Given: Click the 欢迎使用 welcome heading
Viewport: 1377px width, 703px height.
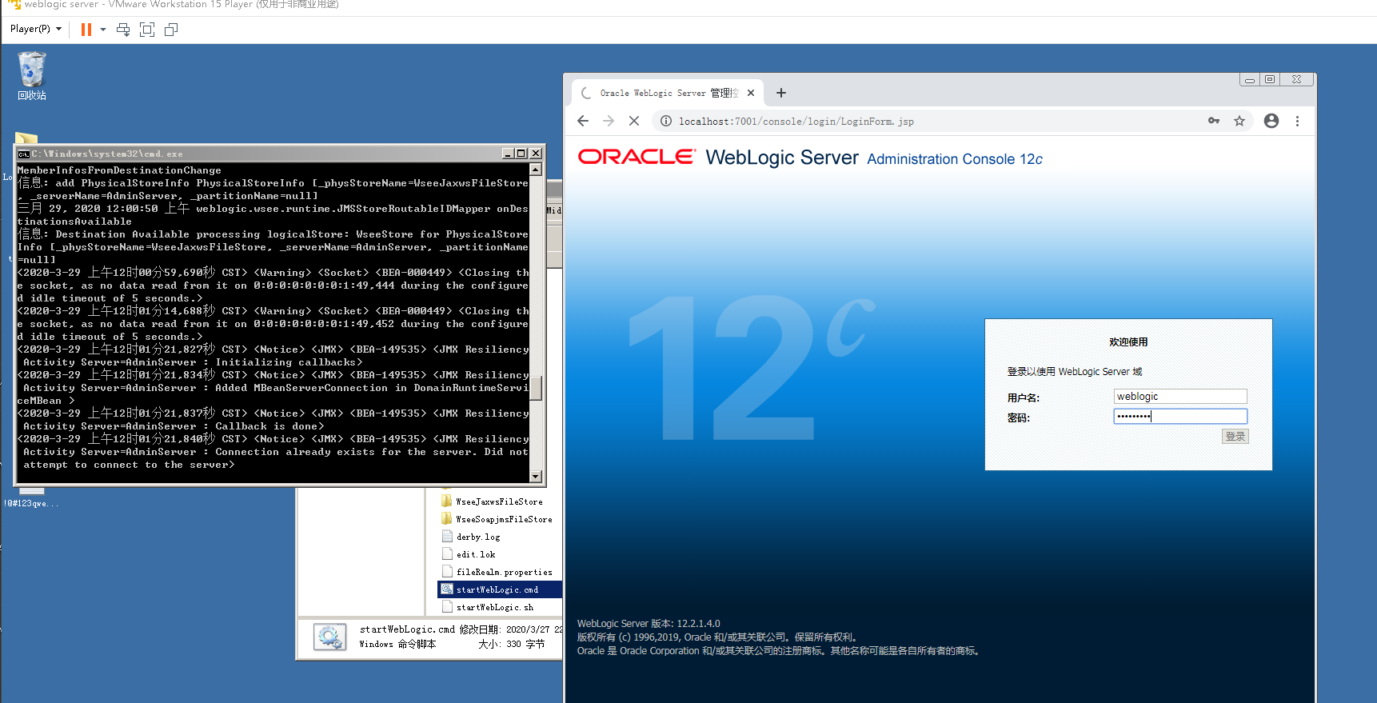Looking at the screenshot, I should coord(1128,342).
